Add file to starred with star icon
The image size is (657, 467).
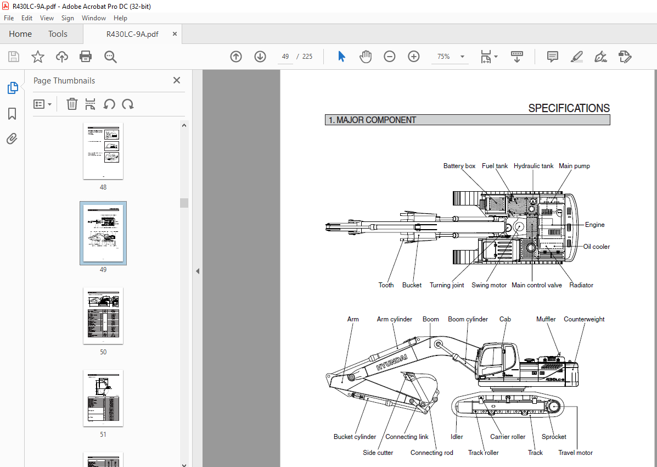coord(38,57)
